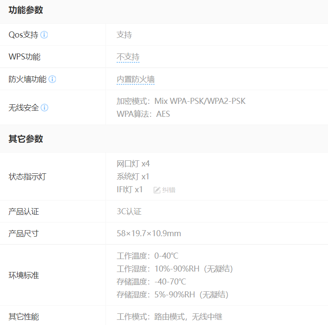Click the pencil edit icon beside 纠错
This screenshot has height=325, width=328.
pos(157,190)
